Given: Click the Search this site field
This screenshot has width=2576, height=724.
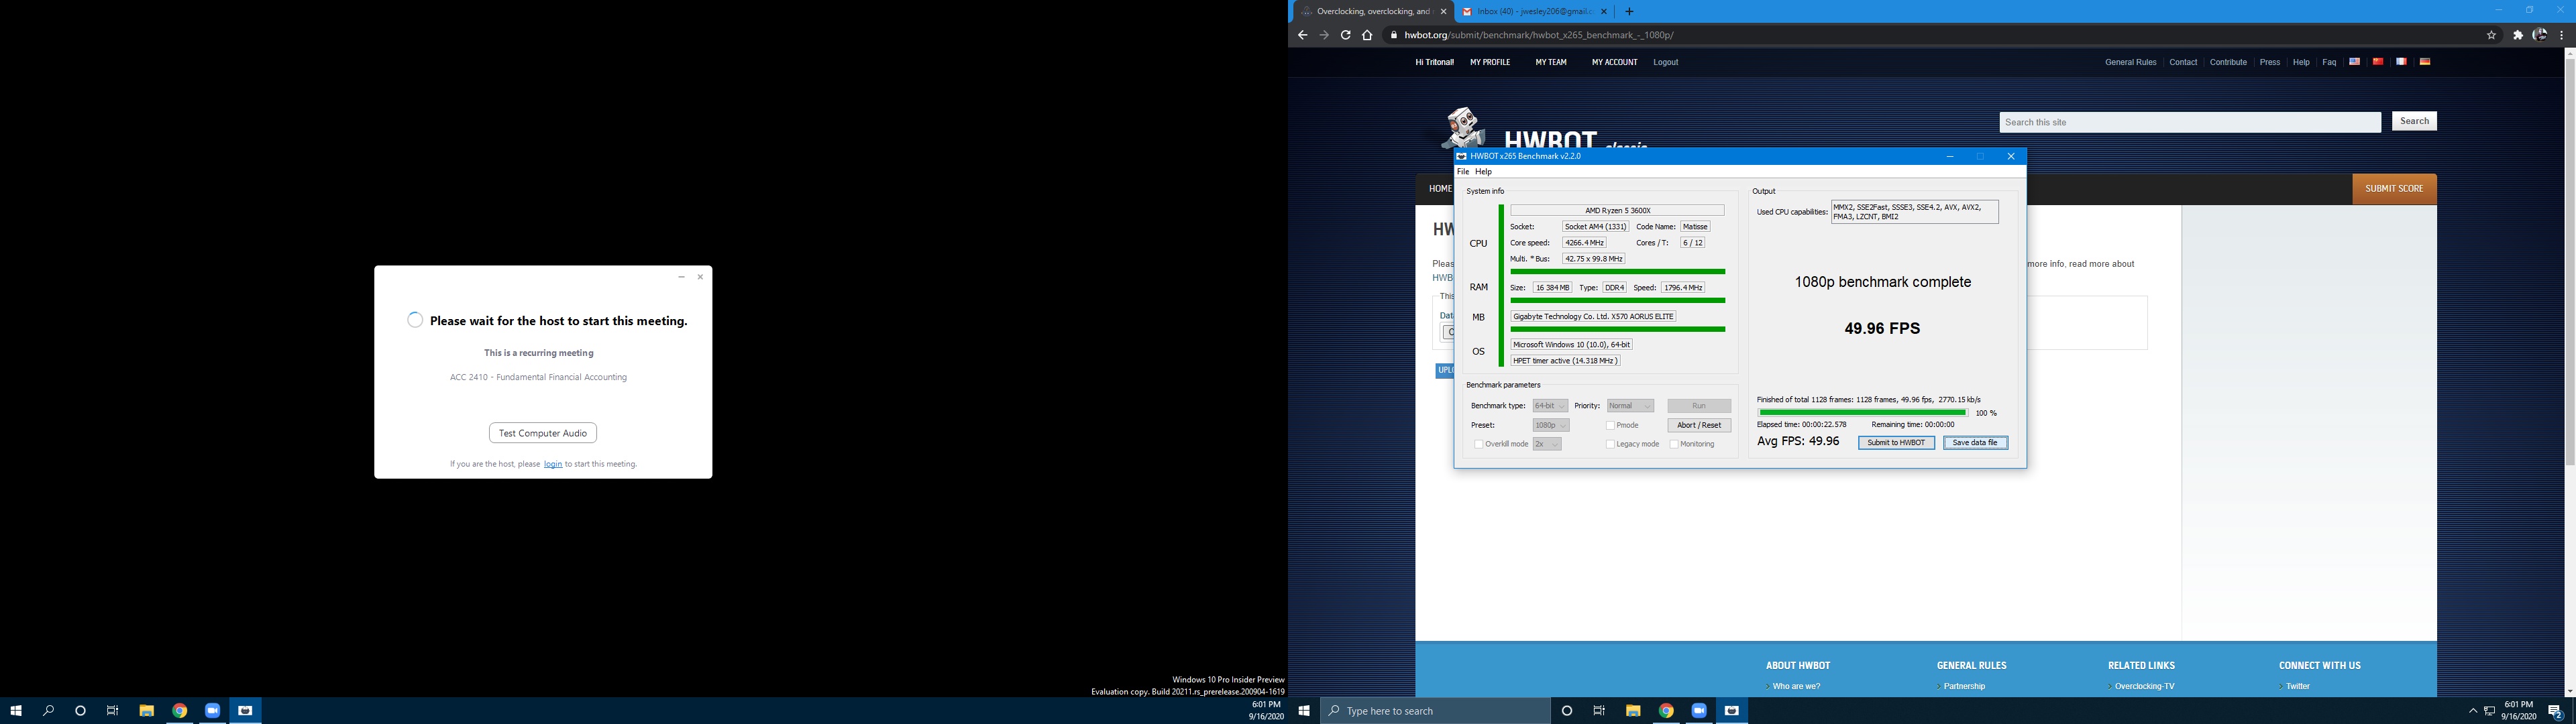Looking at the screenshot, I should (2190, 122).
